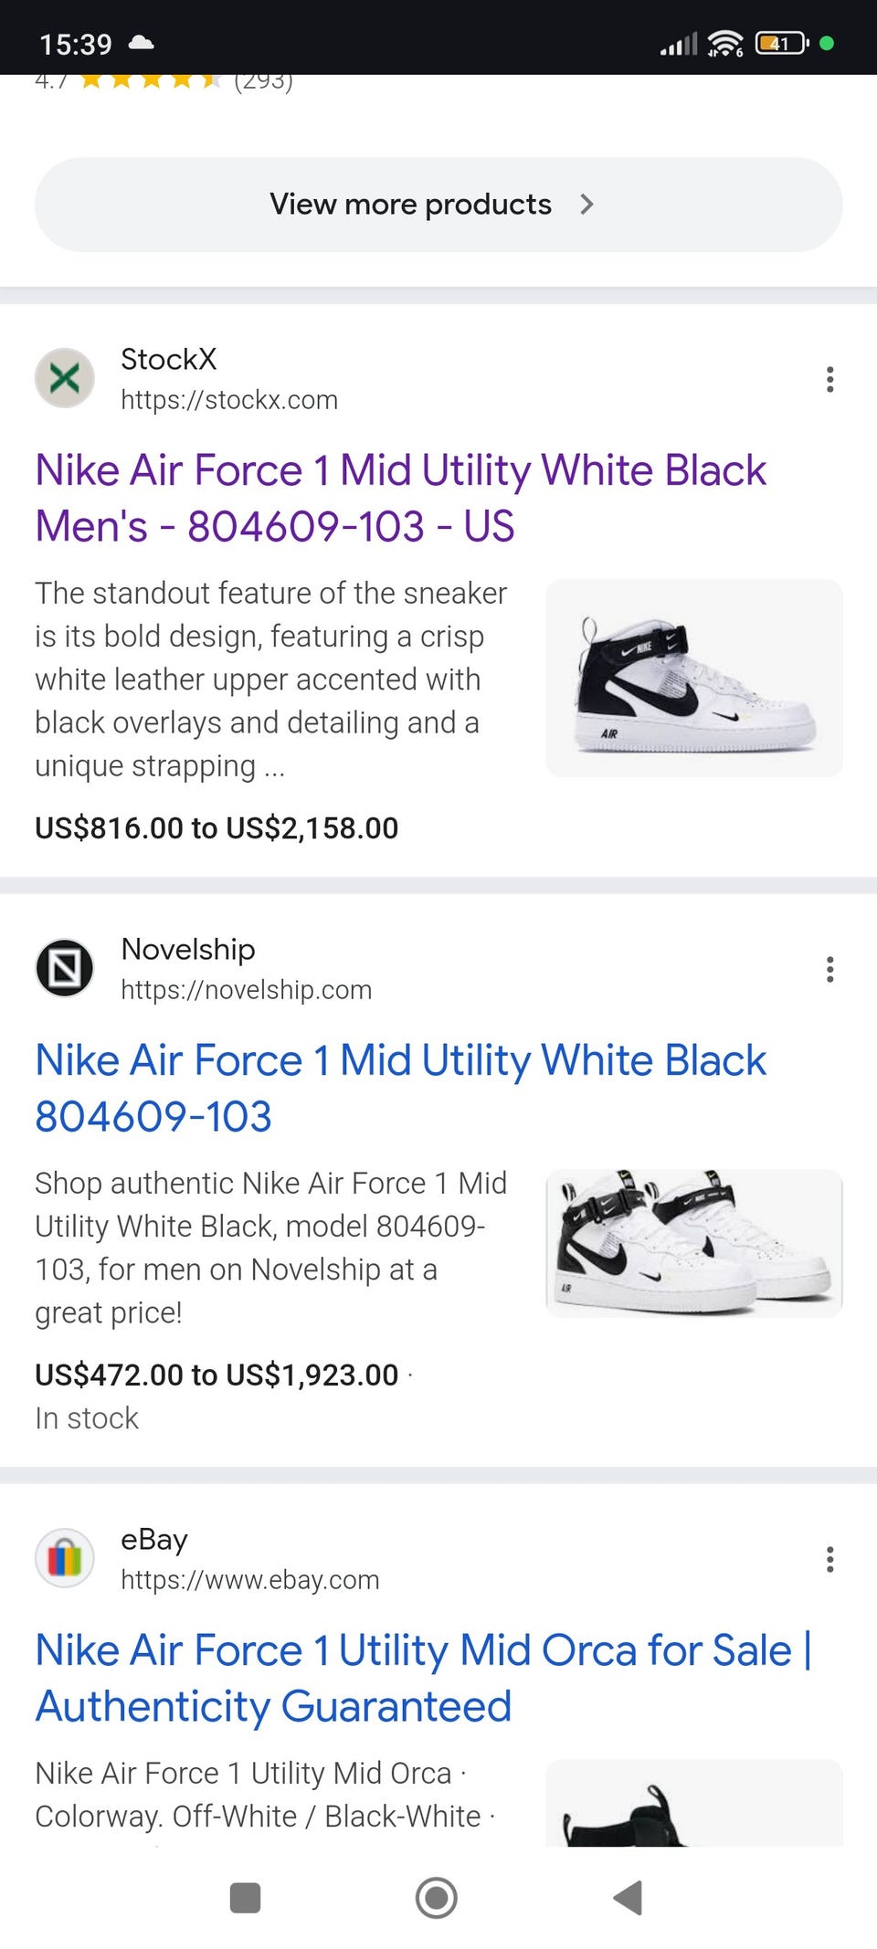Tap the StockX site favicon

[65, 378]
